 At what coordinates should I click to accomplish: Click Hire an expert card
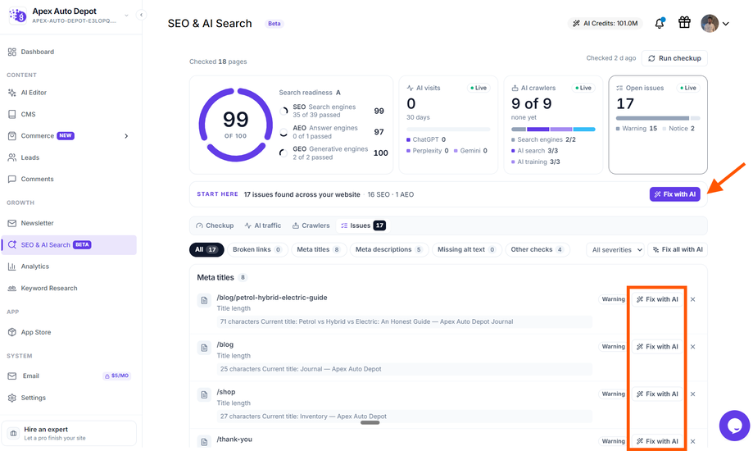click(x=69, y=433)
